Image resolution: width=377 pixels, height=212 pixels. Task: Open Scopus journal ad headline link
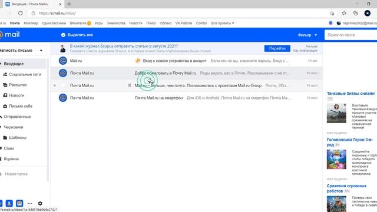pos(124,46)
